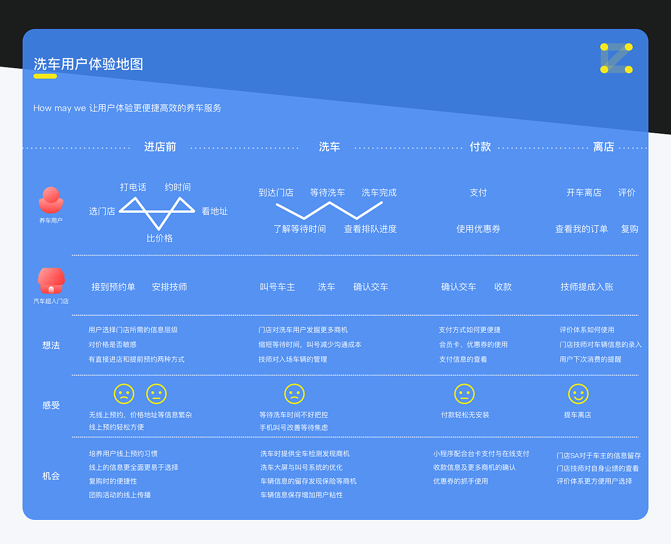Click 用户下次消费的提醒 text

pyautogui.click(x=590, y=359)
